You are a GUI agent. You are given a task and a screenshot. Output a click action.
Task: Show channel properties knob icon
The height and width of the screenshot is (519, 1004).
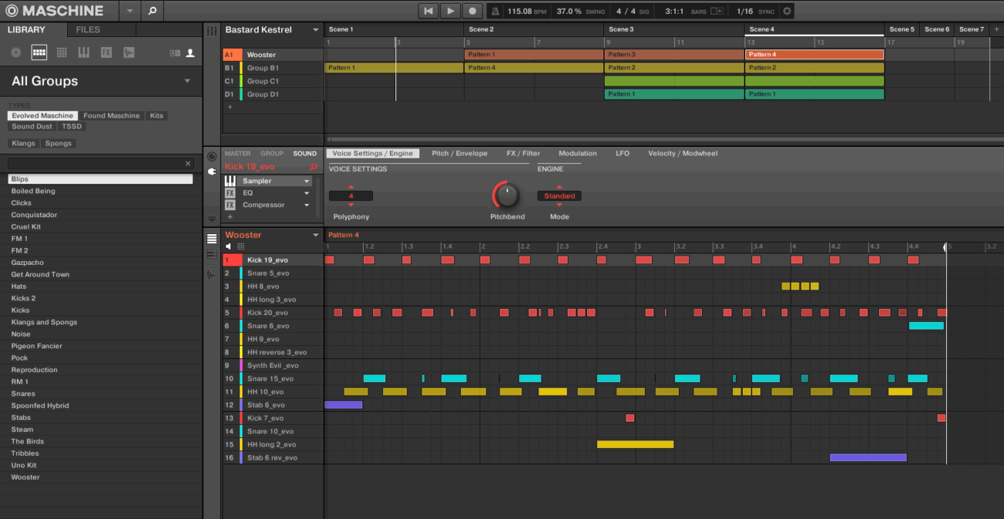(212, 157)
